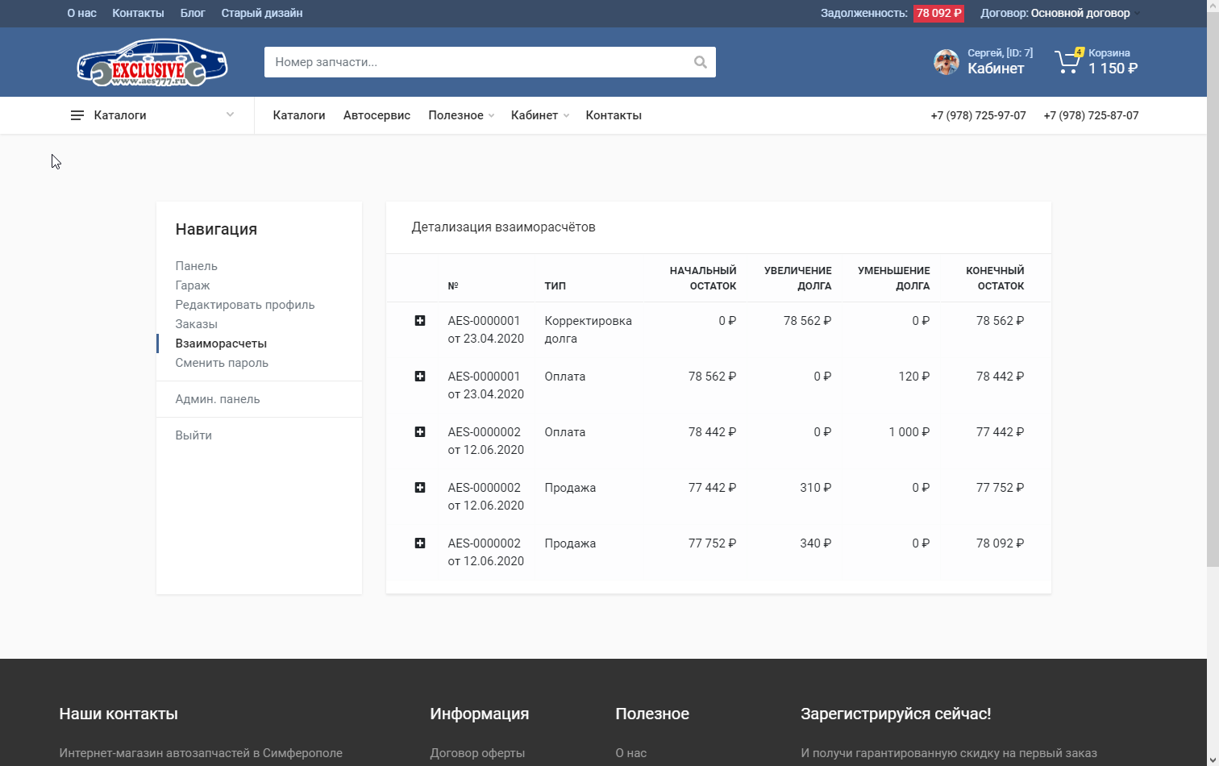Switch to Старый дизайн
This screenshot has width=1219, height=766.
coord(262,13)
